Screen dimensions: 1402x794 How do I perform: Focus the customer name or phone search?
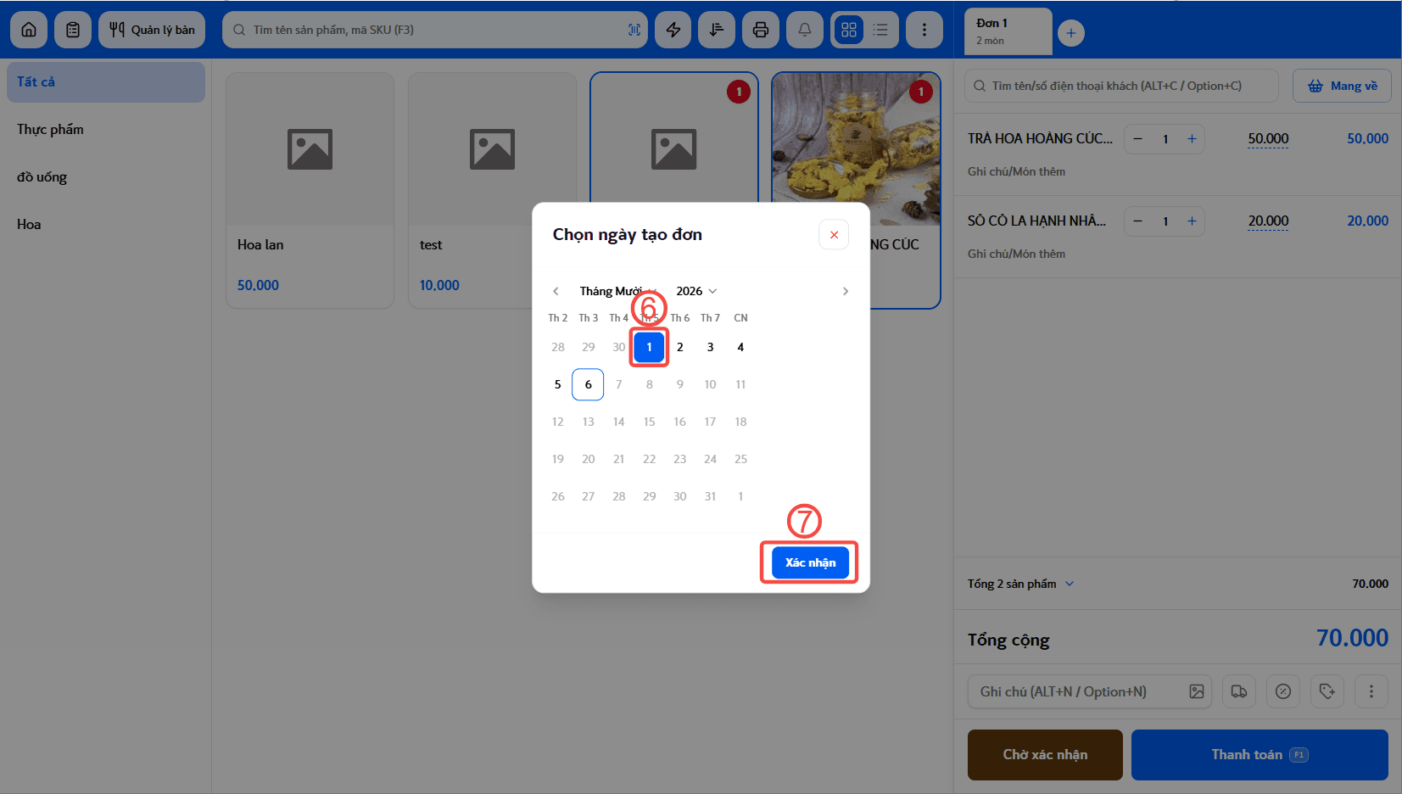click(1121, 86)
